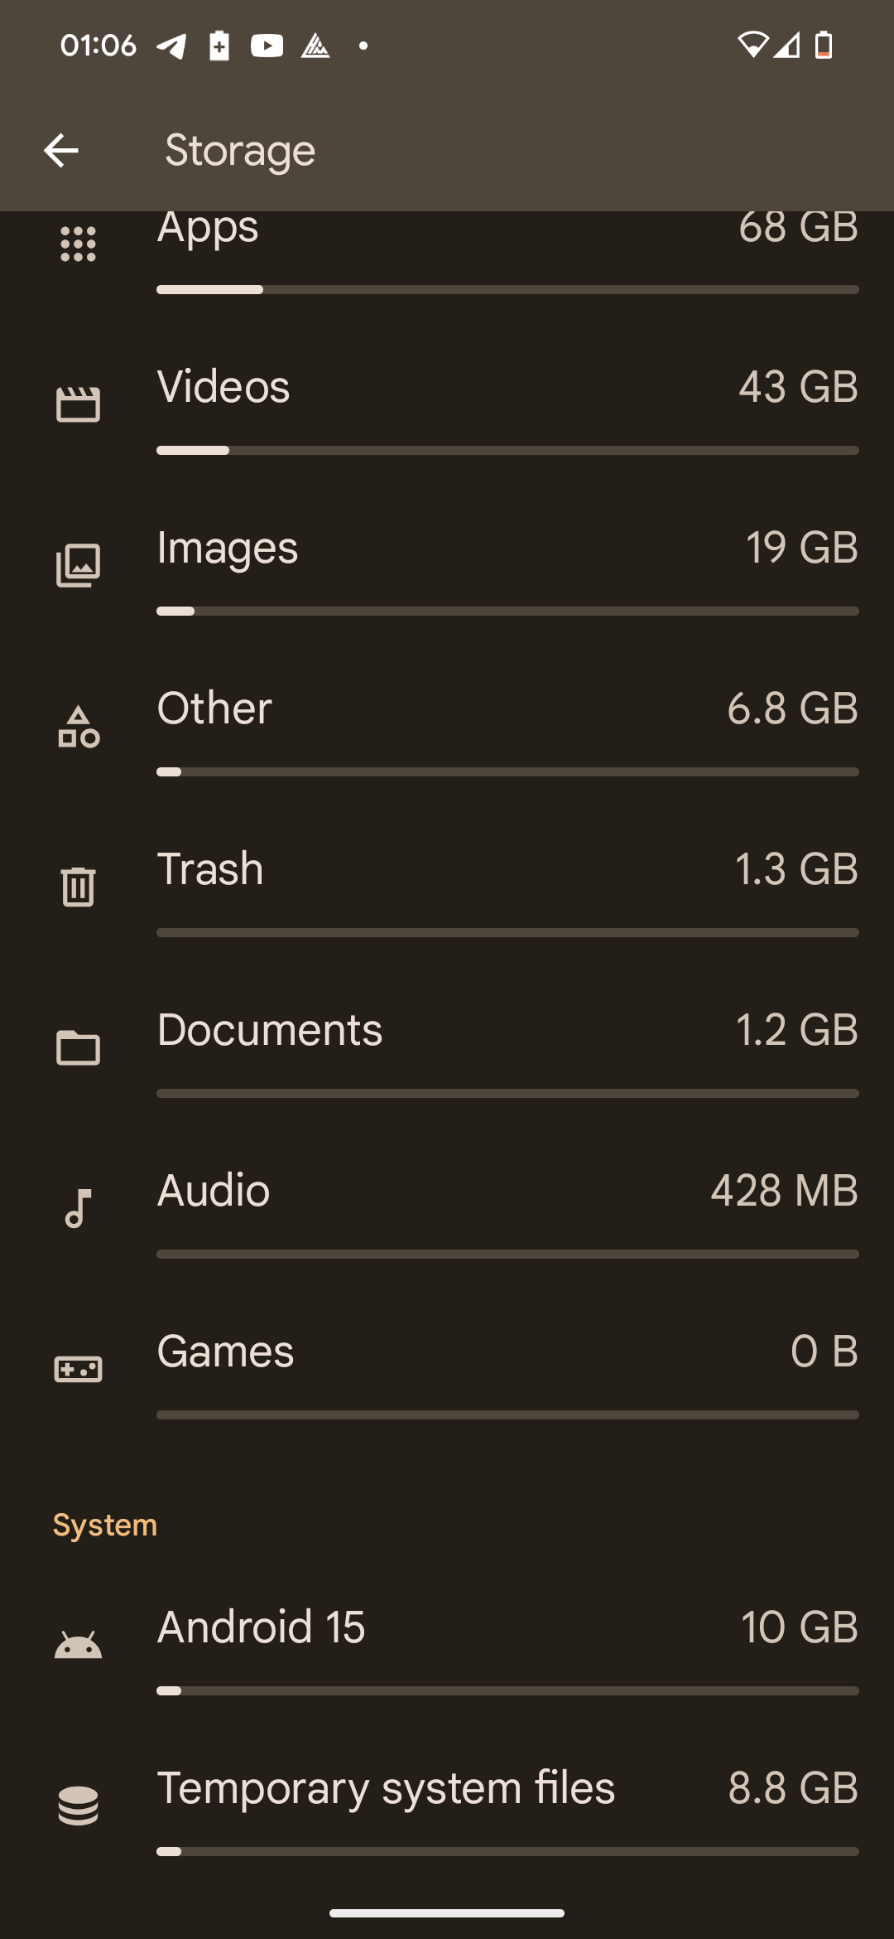Tap the Telegram notification icon in status bar
Viewport: 894px width, 1939px height.
(x=171, y=46)
